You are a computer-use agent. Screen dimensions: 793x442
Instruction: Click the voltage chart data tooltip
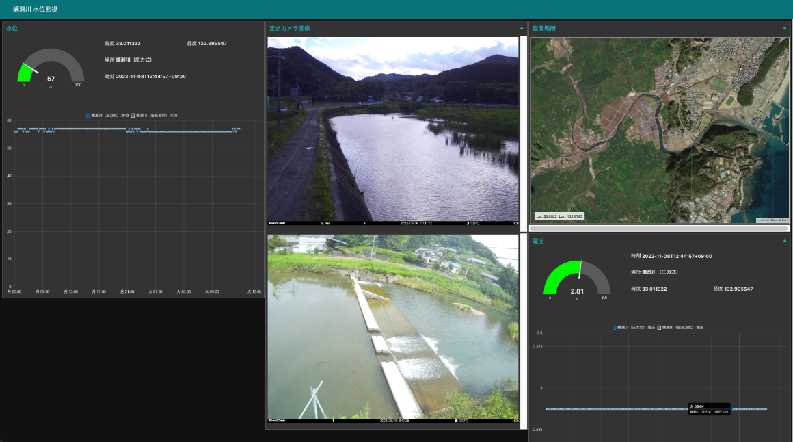[710, 409]
